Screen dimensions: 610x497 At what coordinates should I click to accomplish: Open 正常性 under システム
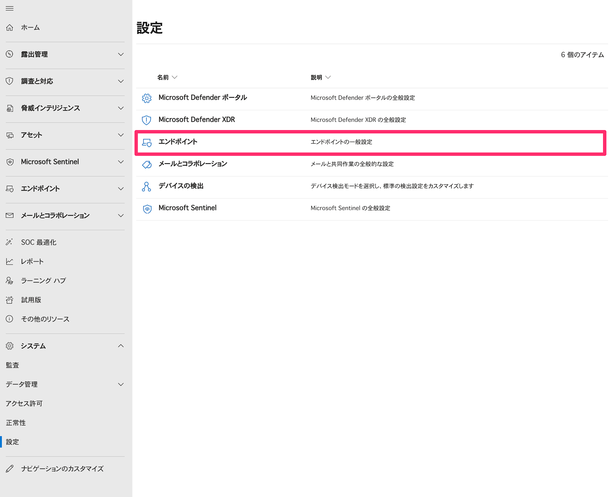[16, 423]
